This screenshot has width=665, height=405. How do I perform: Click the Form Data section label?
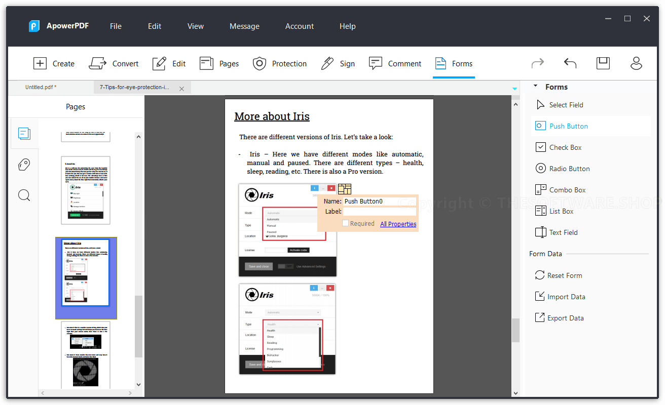click(545, 254)
